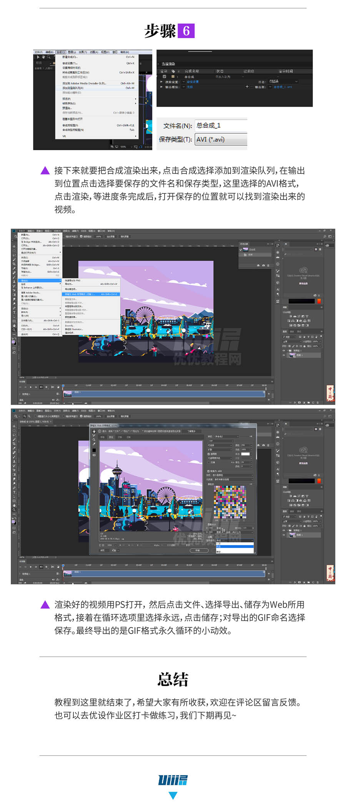The height and width of the screenshot is (809, 346).
Task: Play the timeline in the File-menu Photoshop window
Action: point(31,387)
